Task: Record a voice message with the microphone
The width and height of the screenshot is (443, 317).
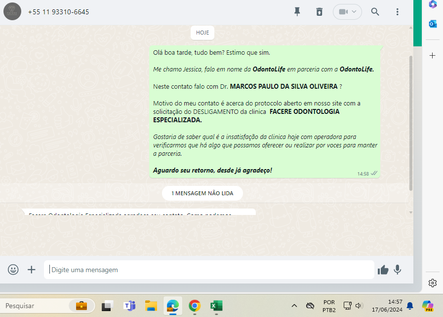Action: (x=397, y=270)
